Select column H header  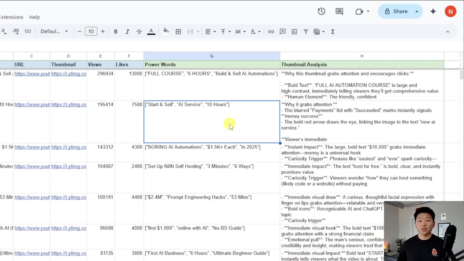pos(362,56)
